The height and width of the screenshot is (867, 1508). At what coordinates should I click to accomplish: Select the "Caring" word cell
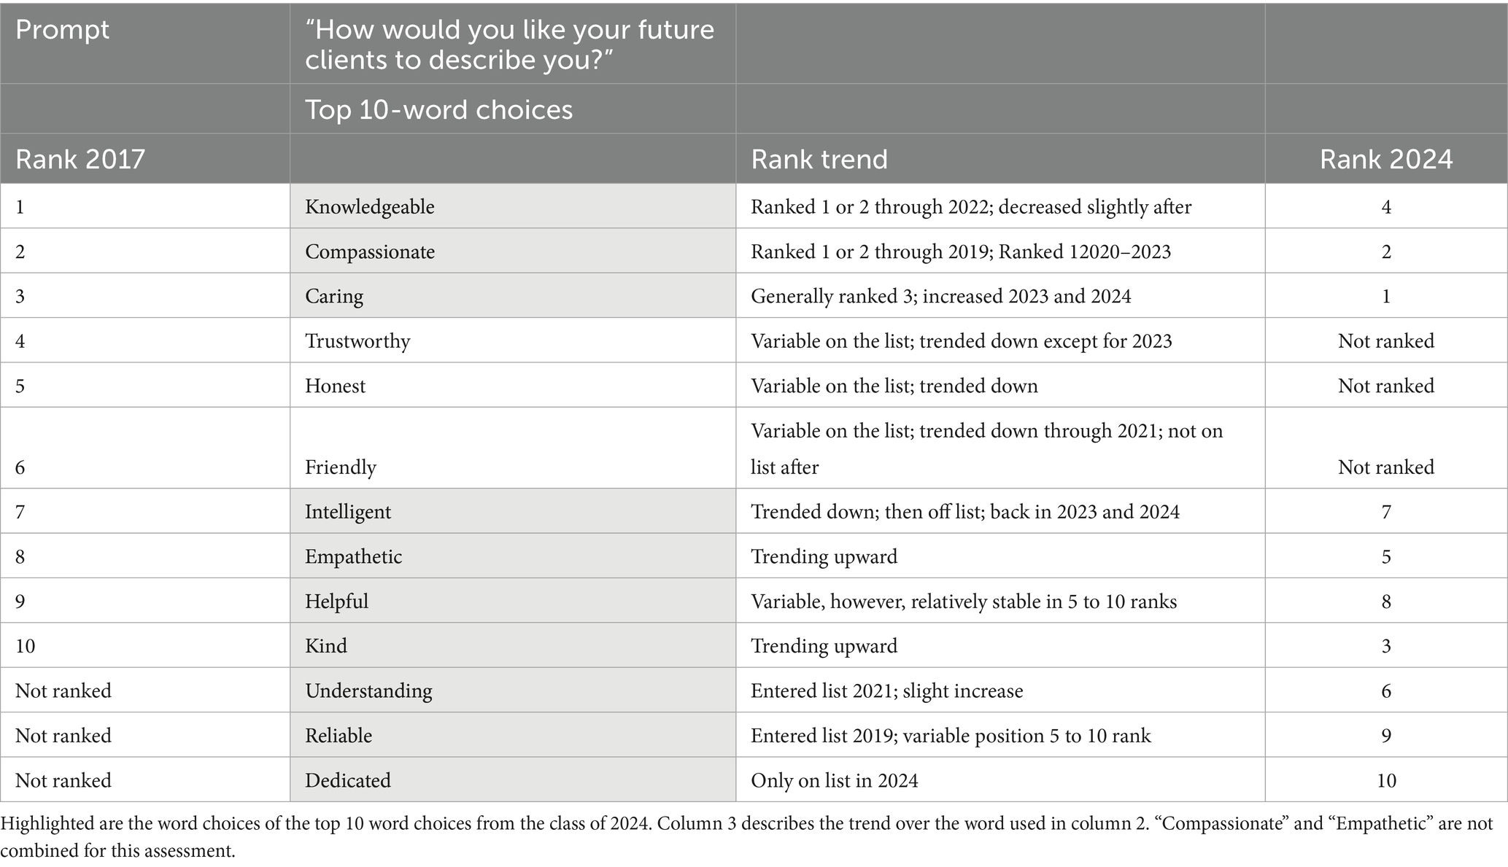[334, 296]
